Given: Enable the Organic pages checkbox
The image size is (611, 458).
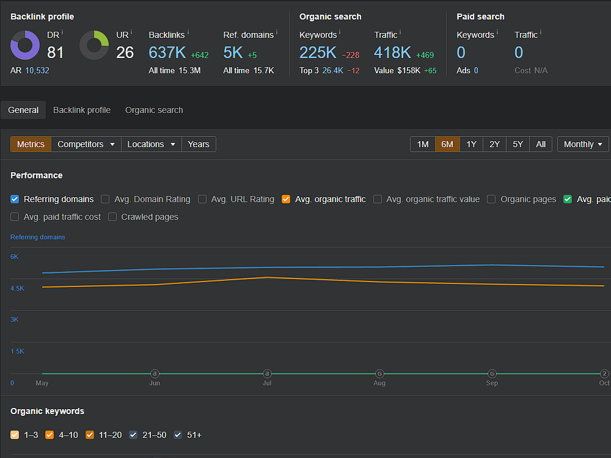Looking at the screenshot, I should [491, 199].
